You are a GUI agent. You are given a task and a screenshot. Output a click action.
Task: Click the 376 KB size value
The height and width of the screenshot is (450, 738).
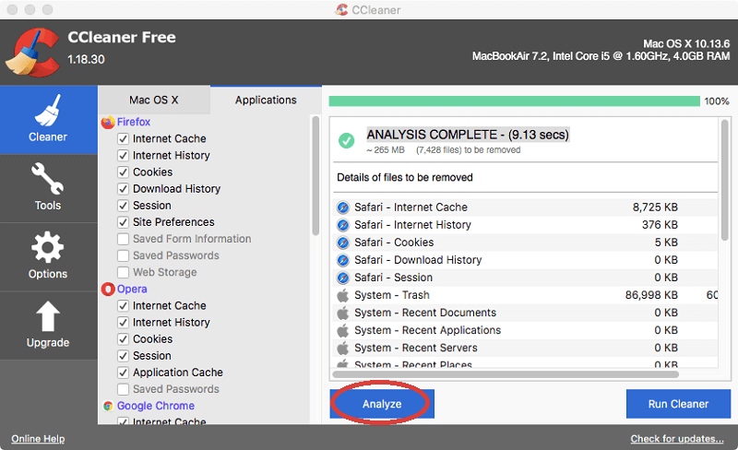(x=660, y=225)
